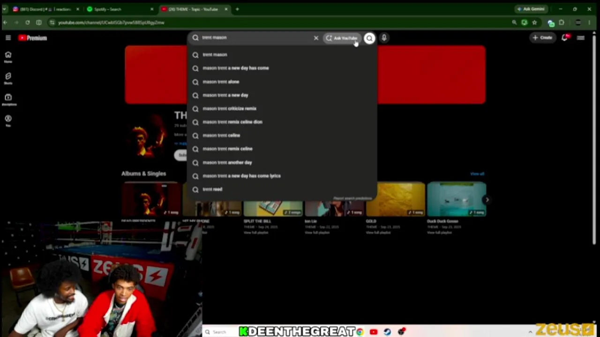The width and height of the screenshot is (600, 337).
Task: Choose the 'mason trent remix celine' suggestion
Action: click(282, 149)
